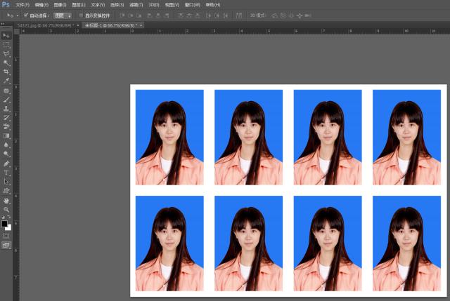Pick the Lasso tool
This screenshot has width=450, height=301.
point(6,53)
